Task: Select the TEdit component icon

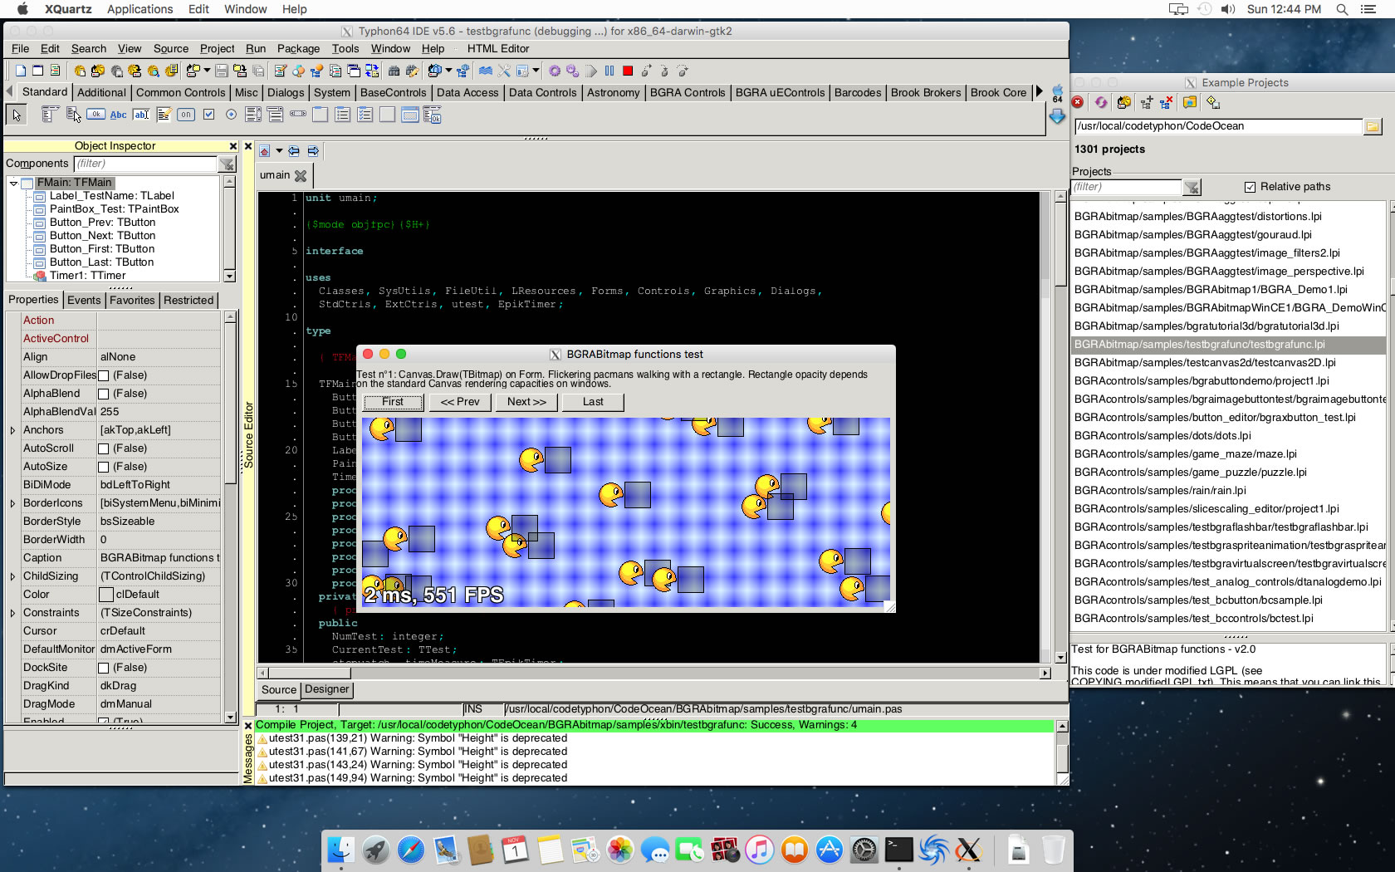Action: point(141,115)
